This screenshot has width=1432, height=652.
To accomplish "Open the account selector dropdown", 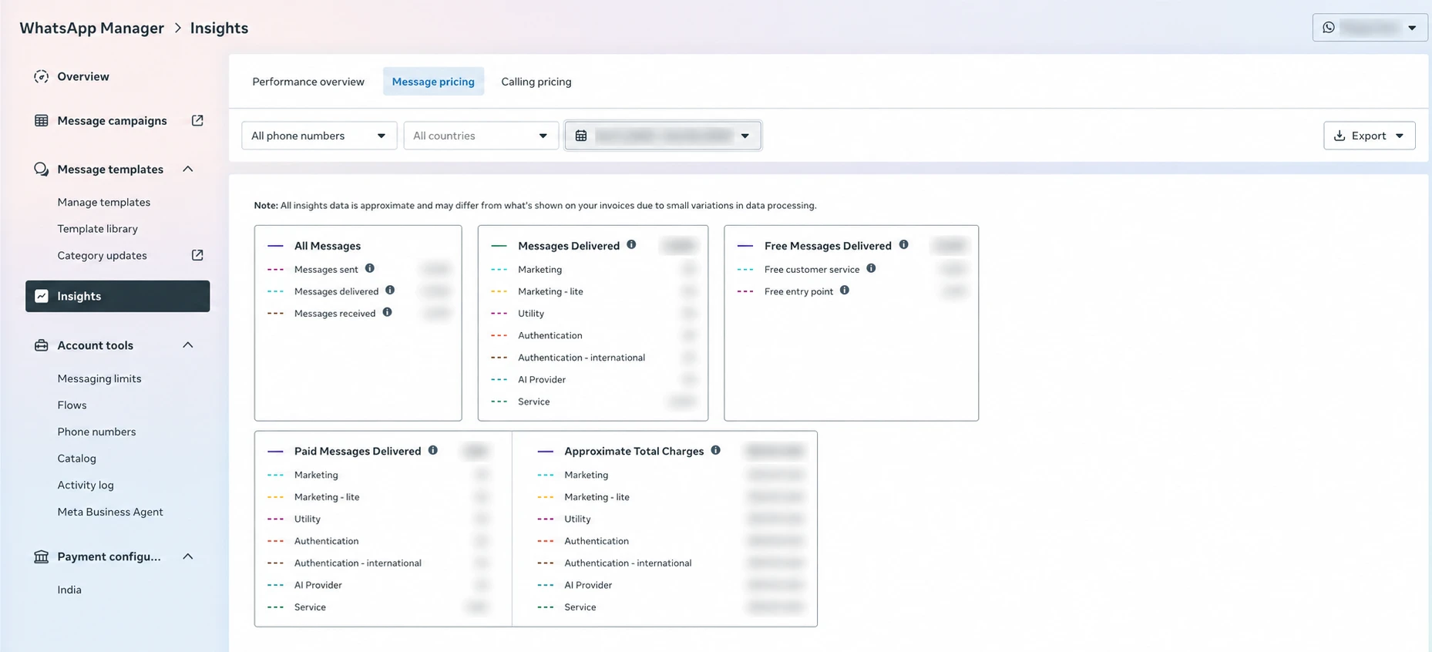I will [x=1370, y=27].
